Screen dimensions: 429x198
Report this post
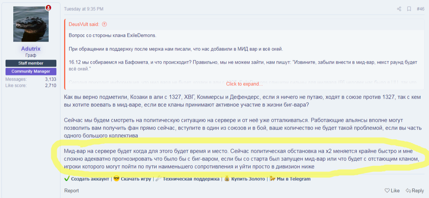point(71,191)
